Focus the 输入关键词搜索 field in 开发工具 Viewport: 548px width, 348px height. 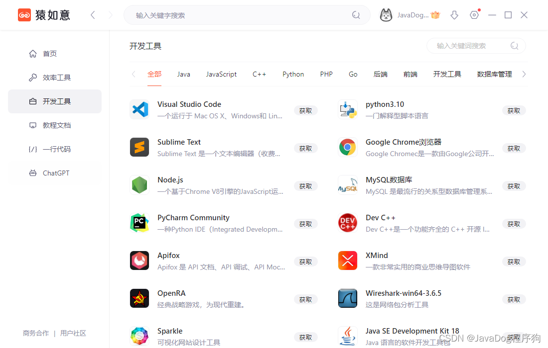[476, 46]
